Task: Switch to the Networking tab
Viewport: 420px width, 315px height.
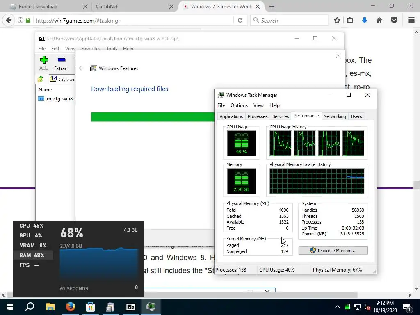Action: (335, 116)
